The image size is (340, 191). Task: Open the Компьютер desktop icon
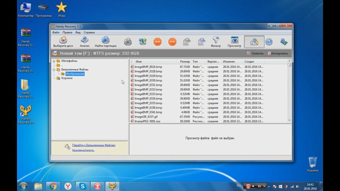pyautogui.click(x=25, y=10)
